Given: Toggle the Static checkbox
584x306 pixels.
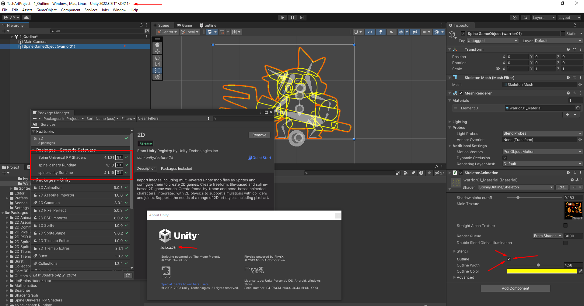Looking at the screenshot, I should pos(563,34).
